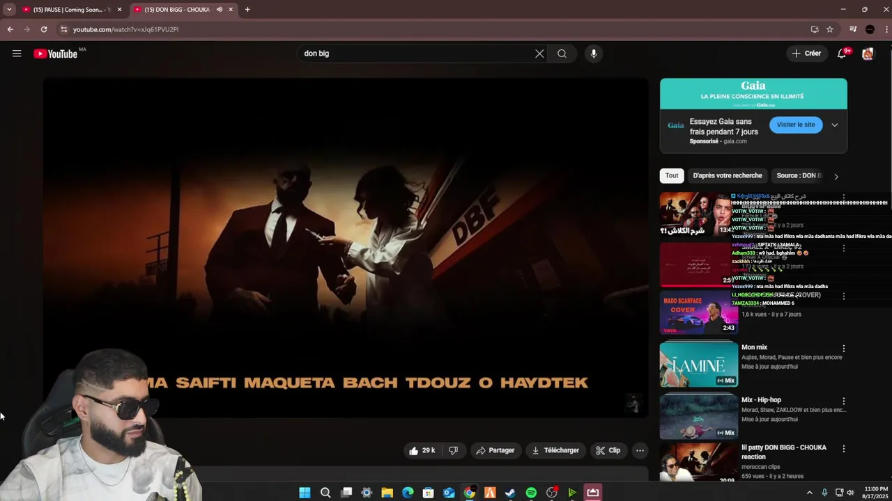Screen dimensions: 892x501
Task: Open options for the CHOUKA reaction video
Action: (844, 449)
